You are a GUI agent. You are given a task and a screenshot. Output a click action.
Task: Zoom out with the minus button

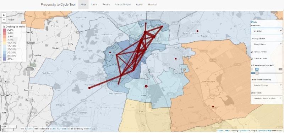pyautogui.click(x=4, y=20)
